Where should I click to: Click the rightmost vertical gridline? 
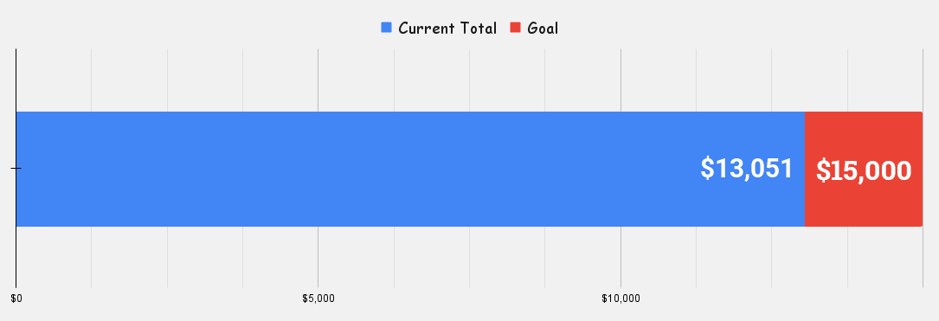coord(923,79)
